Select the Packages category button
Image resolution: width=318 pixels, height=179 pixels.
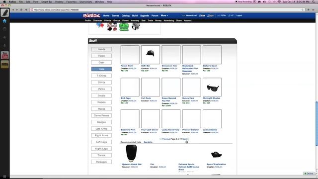[x=101, y=162]
